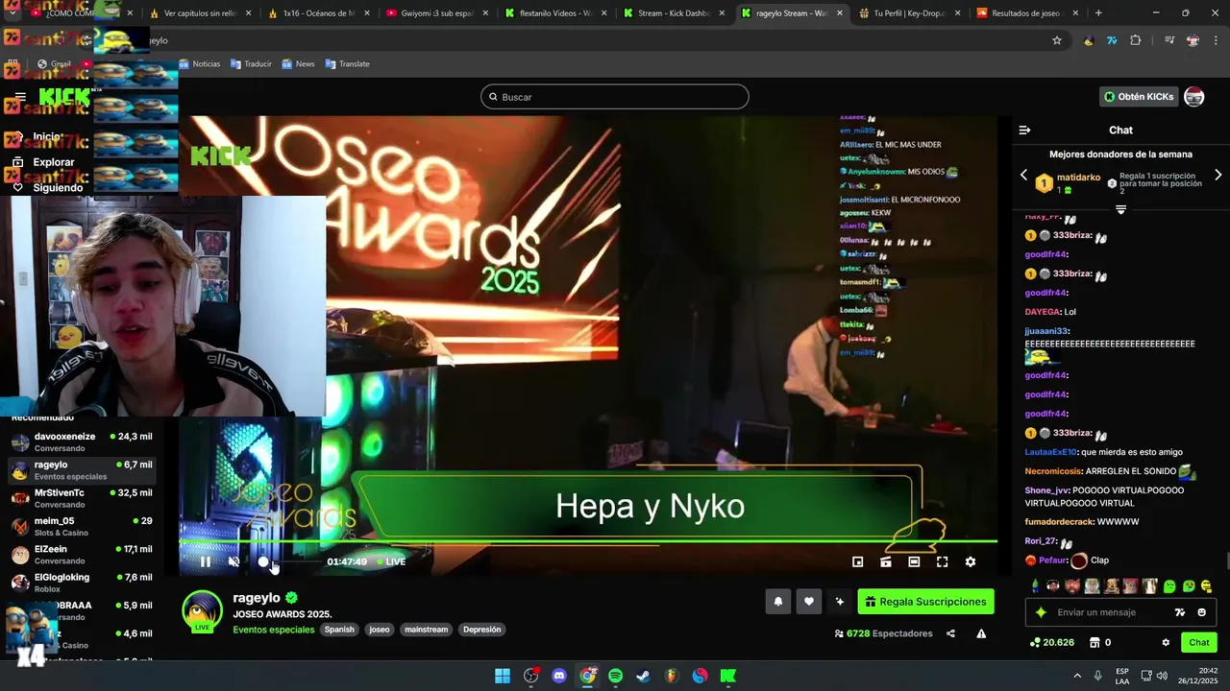Click the chat translate icon in message box
This screenshot has width=1230, height=691.
(x=1180, y=612)
